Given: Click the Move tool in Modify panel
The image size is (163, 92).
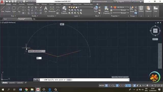Looking at the screenshot, I should coord(29,7).
